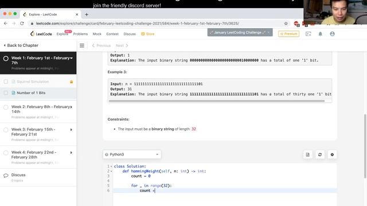Viewport: 367px width, 206px height.
Task: Click horizontal scrollbar under Example 3
Action: [217, 101]
